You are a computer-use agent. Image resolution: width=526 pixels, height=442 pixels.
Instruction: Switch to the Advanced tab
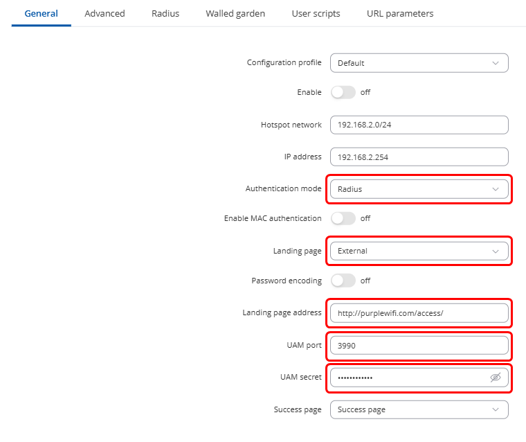tap(105, 13)
